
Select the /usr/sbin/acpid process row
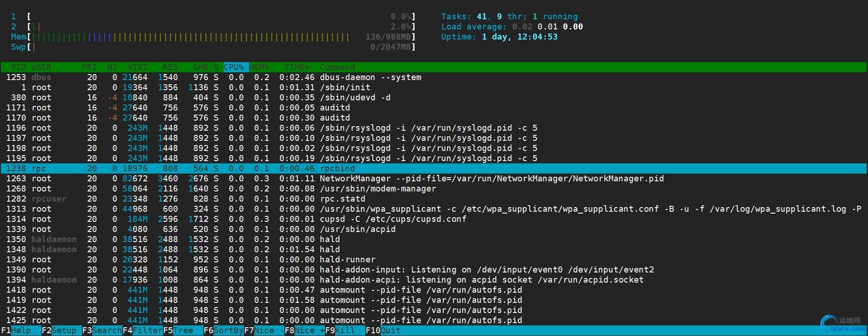[434, 229]
